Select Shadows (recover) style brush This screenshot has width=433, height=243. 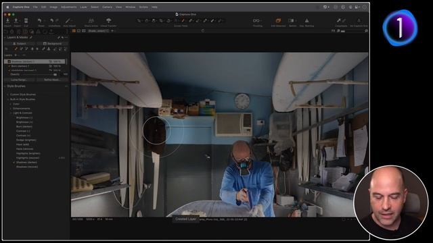click(x=27, y=167)
